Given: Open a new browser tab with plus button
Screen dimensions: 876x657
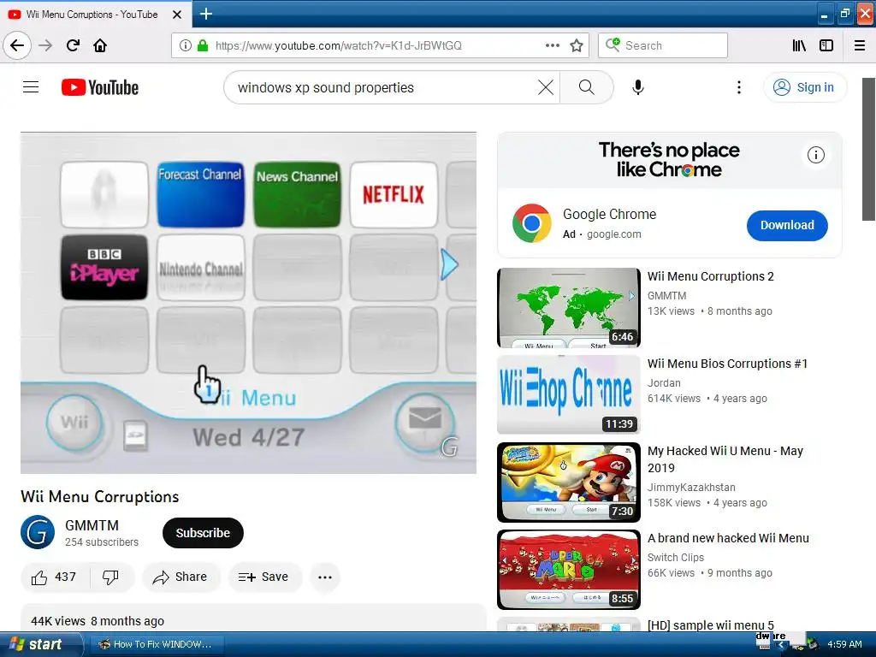Looking at the screenshot, I should coord(206,14).
